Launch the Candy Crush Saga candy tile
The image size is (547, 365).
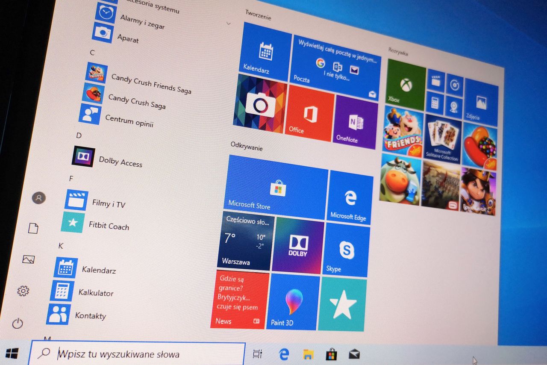[x=479, y=146]
